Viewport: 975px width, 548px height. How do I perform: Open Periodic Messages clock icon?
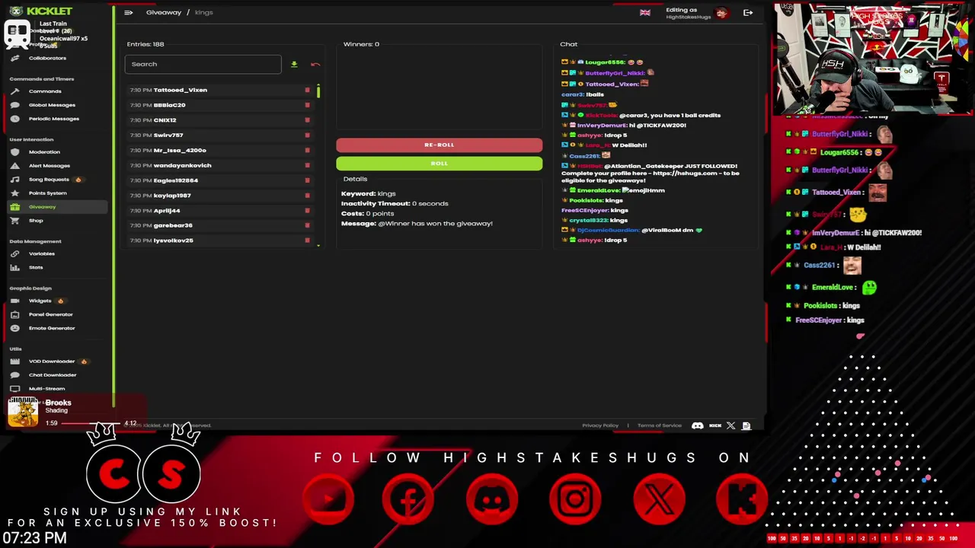(x=15, y=119)
